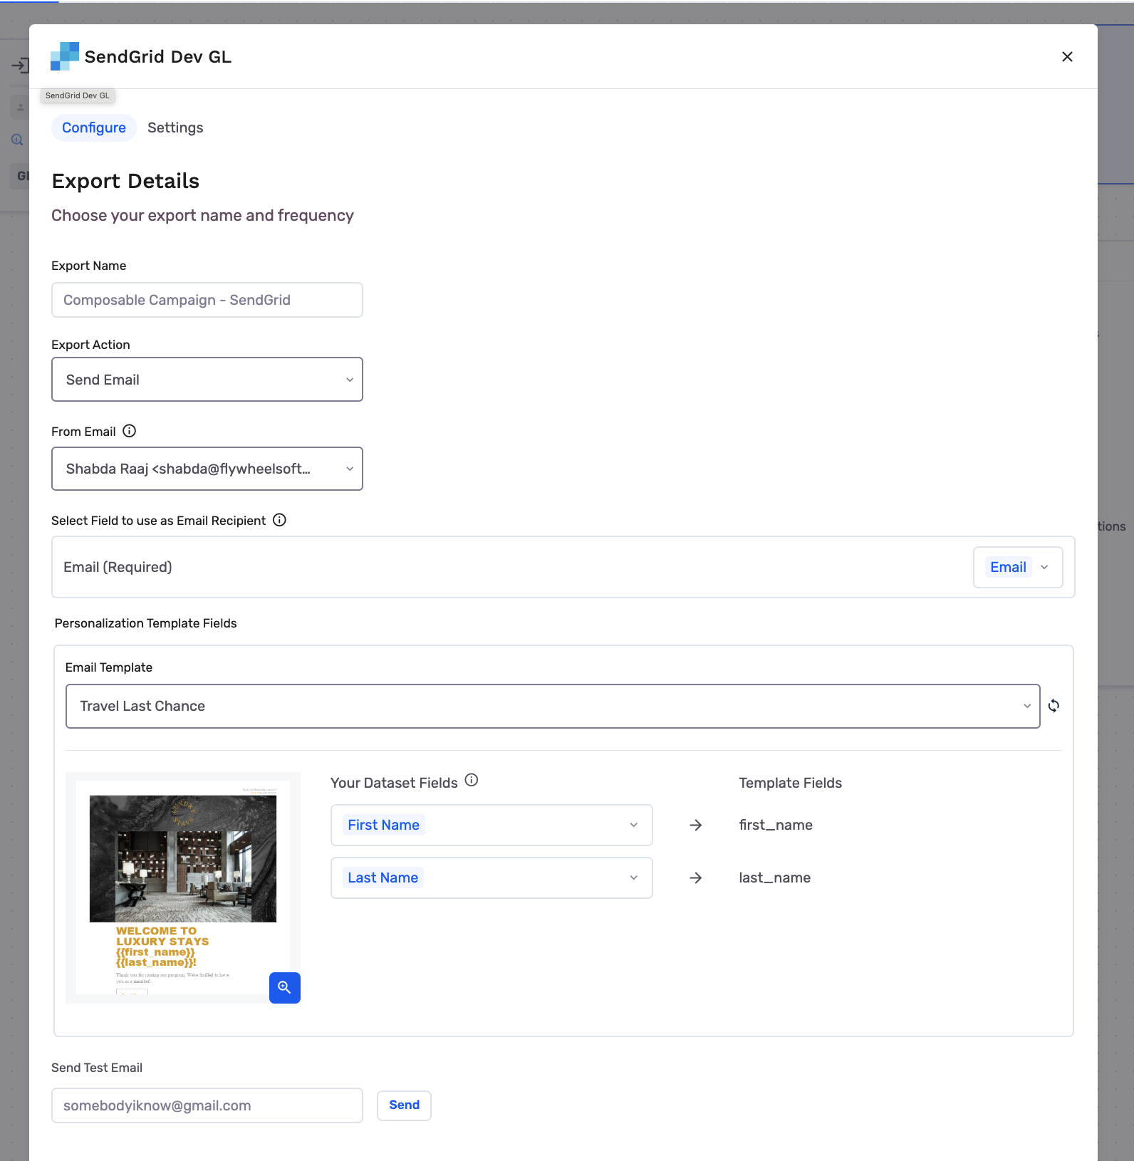Screen dimensions: 1134x1161
Task: Click the Template Fields heading
Action: click(790, 783)
